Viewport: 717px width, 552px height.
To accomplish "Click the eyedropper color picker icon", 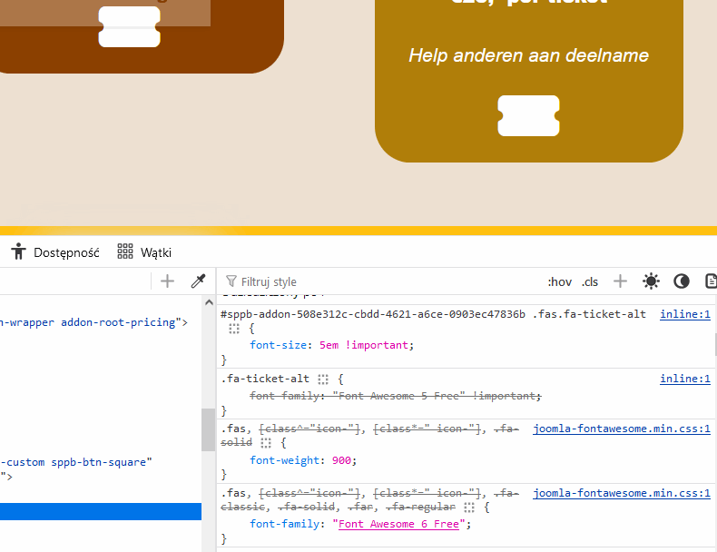I will (198, 281).
